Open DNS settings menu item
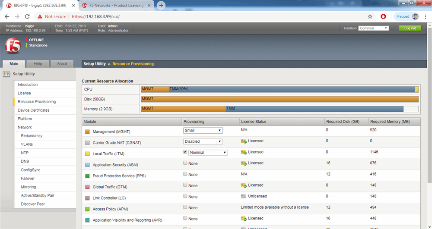The width and height of the screenshot is (432, 229). [x=45, y=161]
